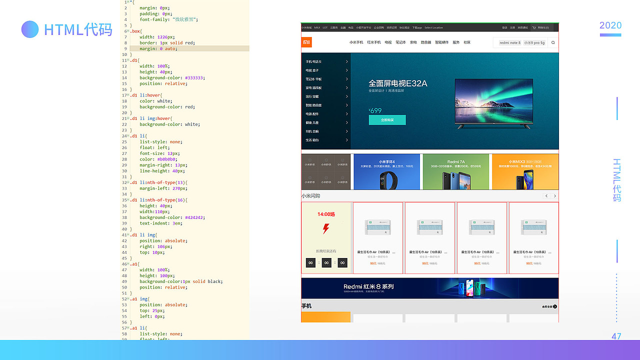
Task: Collapse the nth-of-type(16) fold at line 35
Action: tap(128, 200)
